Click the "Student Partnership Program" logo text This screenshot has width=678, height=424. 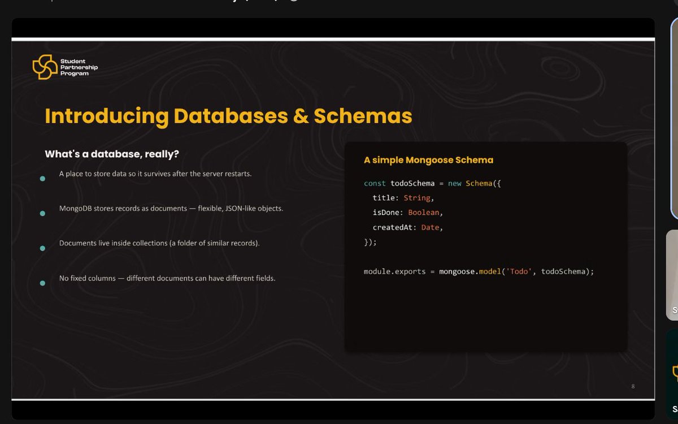click(x=79, y=67)
